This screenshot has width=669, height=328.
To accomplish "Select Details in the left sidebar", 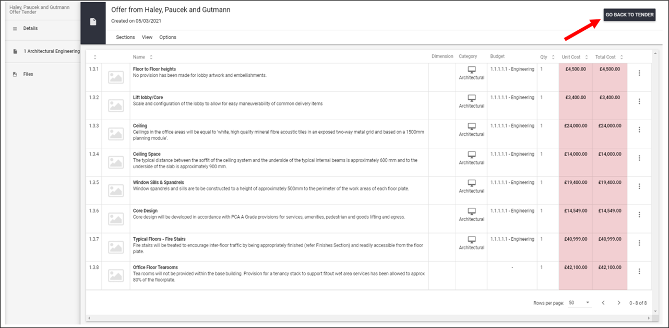I will pos(30,28).
